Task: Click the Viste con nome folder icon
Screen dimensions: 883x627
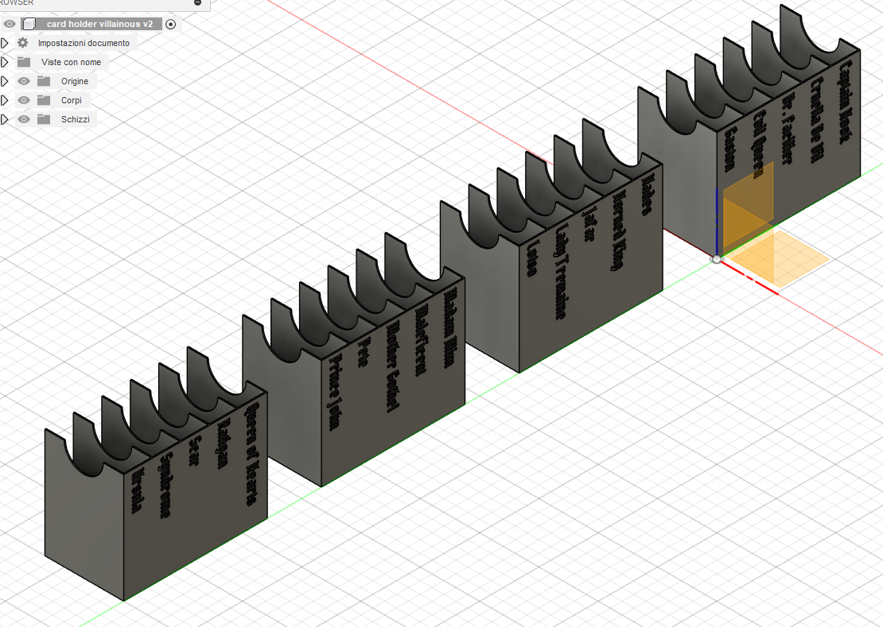Action: coord(24,62)
